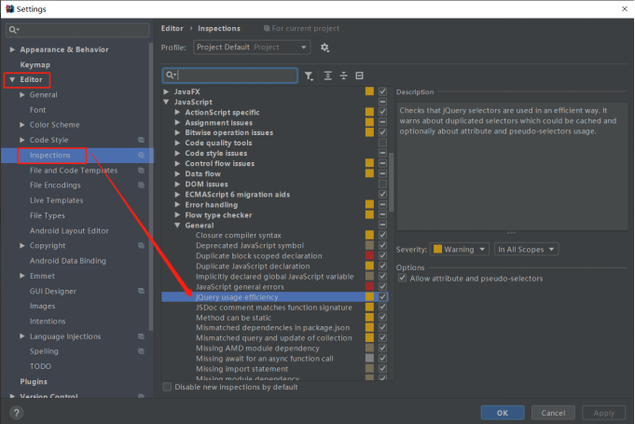This screenshot has height=424, width=635.
Task: Enable DOM issues checkbox
Action: (x=382, y=185)
